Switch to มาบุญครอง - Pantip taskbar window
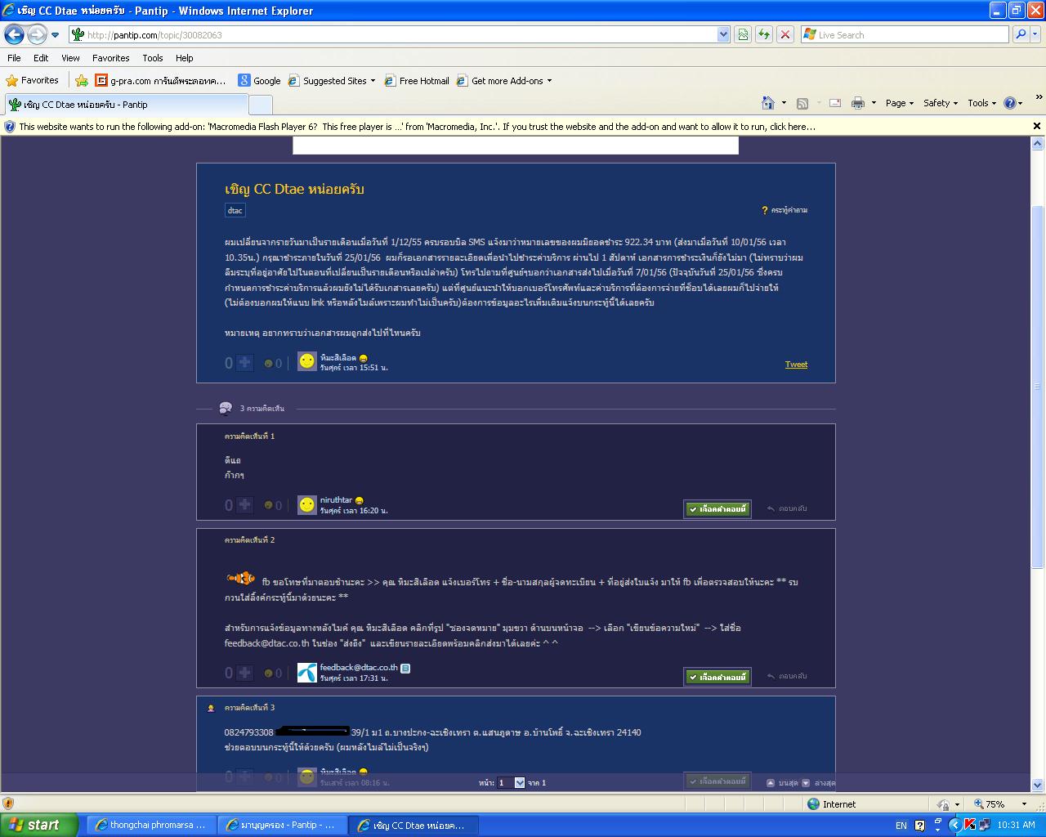The width and height of the screenshot is (1046, 837). pyautogui.click(x=282, y=825)
